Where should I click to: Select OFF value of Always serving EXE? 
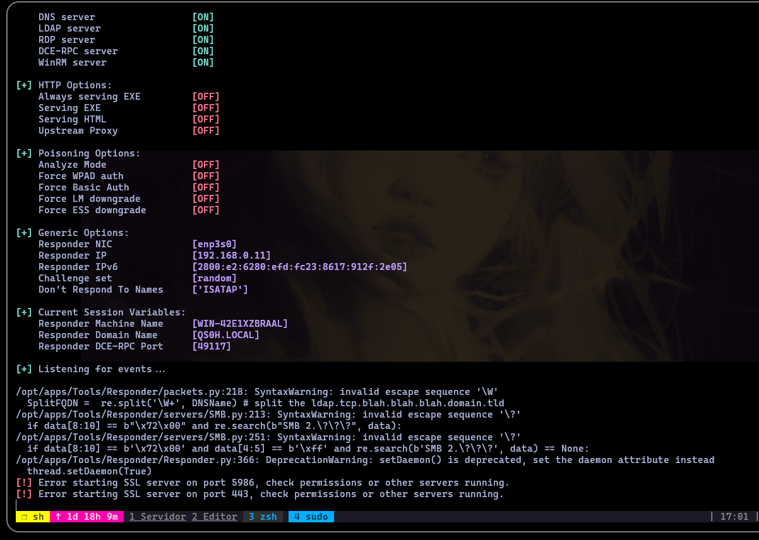click(206, 97)
